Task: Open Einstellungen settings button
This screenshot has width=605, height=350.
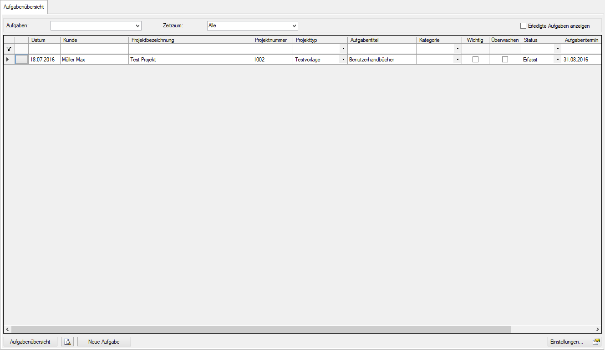Action: [x=574, y=342]
